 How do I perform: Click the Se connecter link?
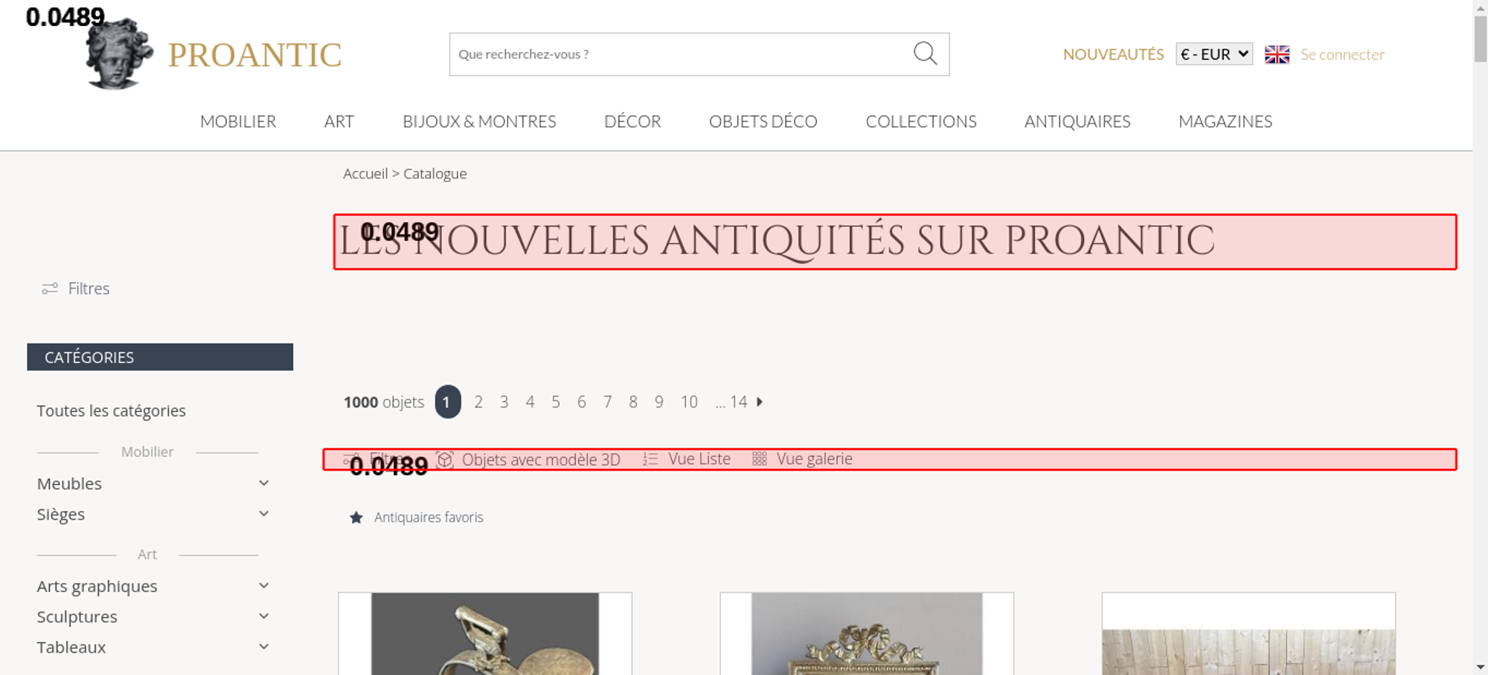[x=1342, y=54]
